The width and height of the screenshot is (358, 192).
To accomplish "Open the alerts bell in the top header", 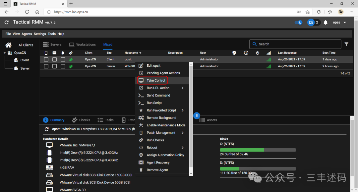I will [x=326, y=22].
